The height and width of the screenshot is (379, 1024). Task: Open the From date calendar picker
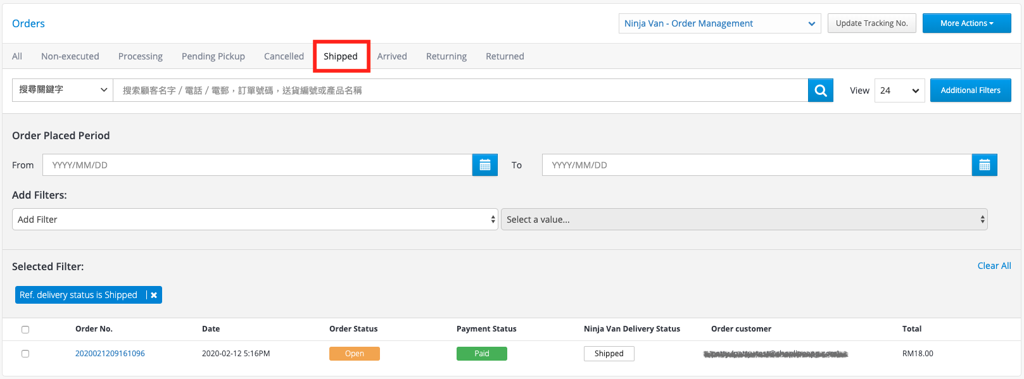pos(485,165)
